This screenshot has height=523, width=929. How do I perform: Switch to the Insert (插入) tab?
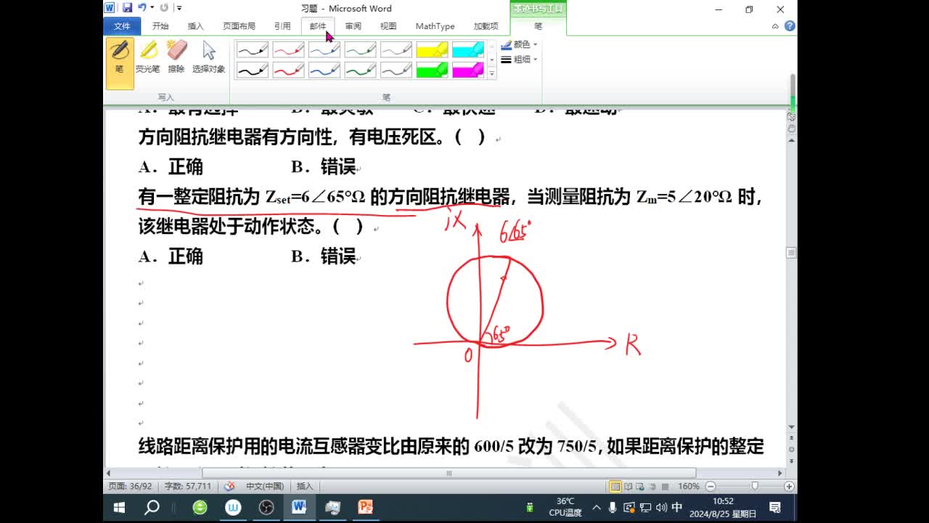(x=196, y=26)
